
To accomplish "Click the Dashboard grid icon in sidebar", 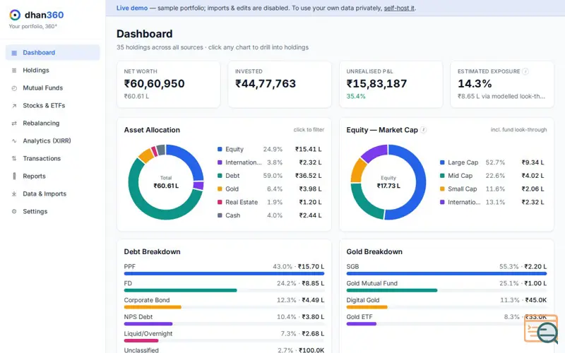I will click(x=14, y=53).
